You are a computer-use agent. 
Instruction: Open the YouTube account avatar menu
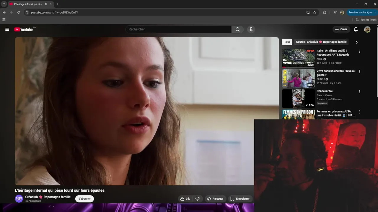(x=367, y=29)
